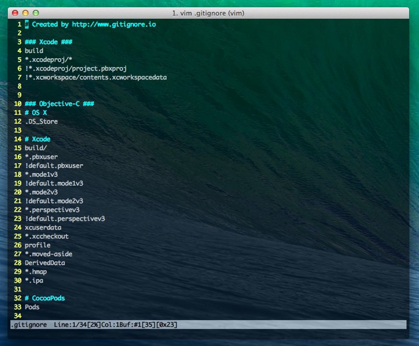Viewport: 419px width, 346px height.
Task: Click the '!*.xcworkspace/contents.xcworkspacedata' entry
Action: tap(95, 78)
